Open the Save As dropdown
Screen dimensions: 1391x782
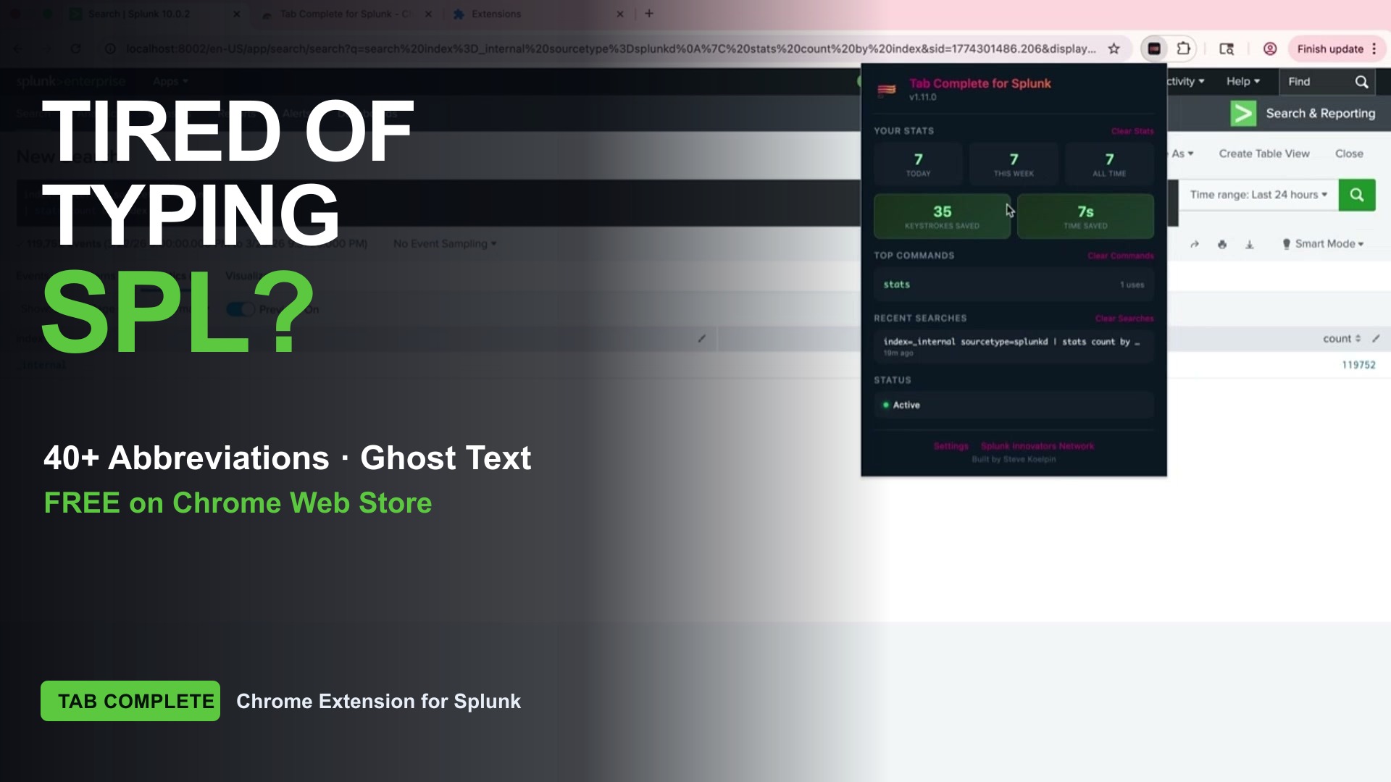coord(1182,154)
